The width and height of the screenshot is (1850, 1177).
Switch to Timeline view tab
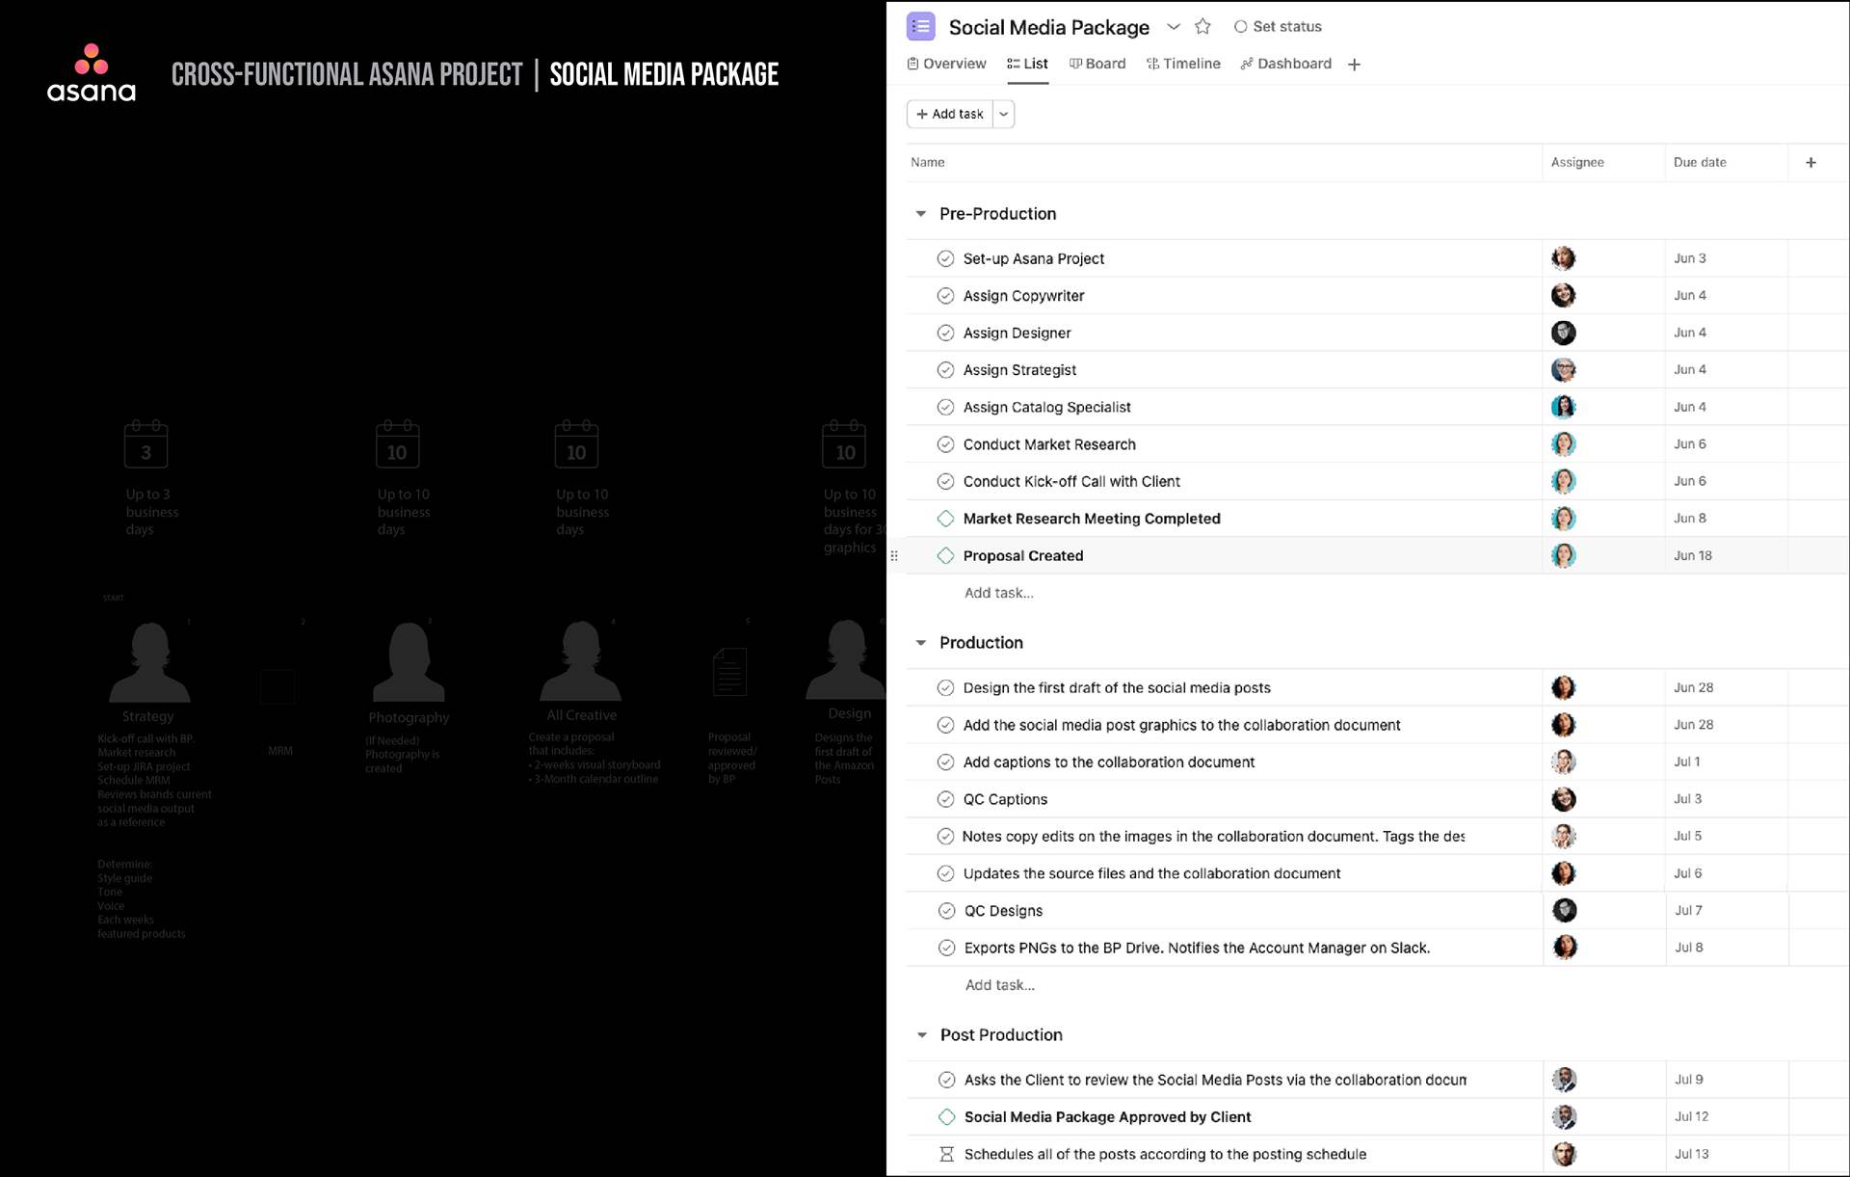tap(1183, 64)
